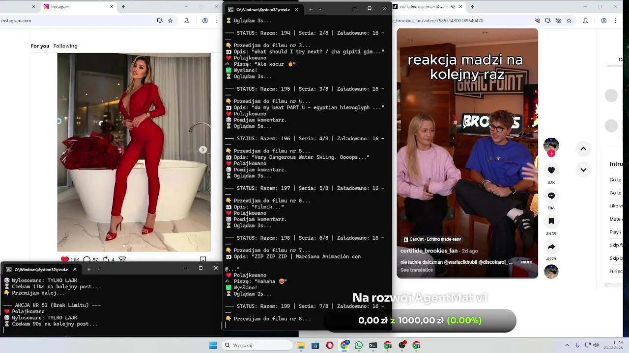Open comments on the Instagram post
This screenshot has width=629, height=353.
point(87,259)
